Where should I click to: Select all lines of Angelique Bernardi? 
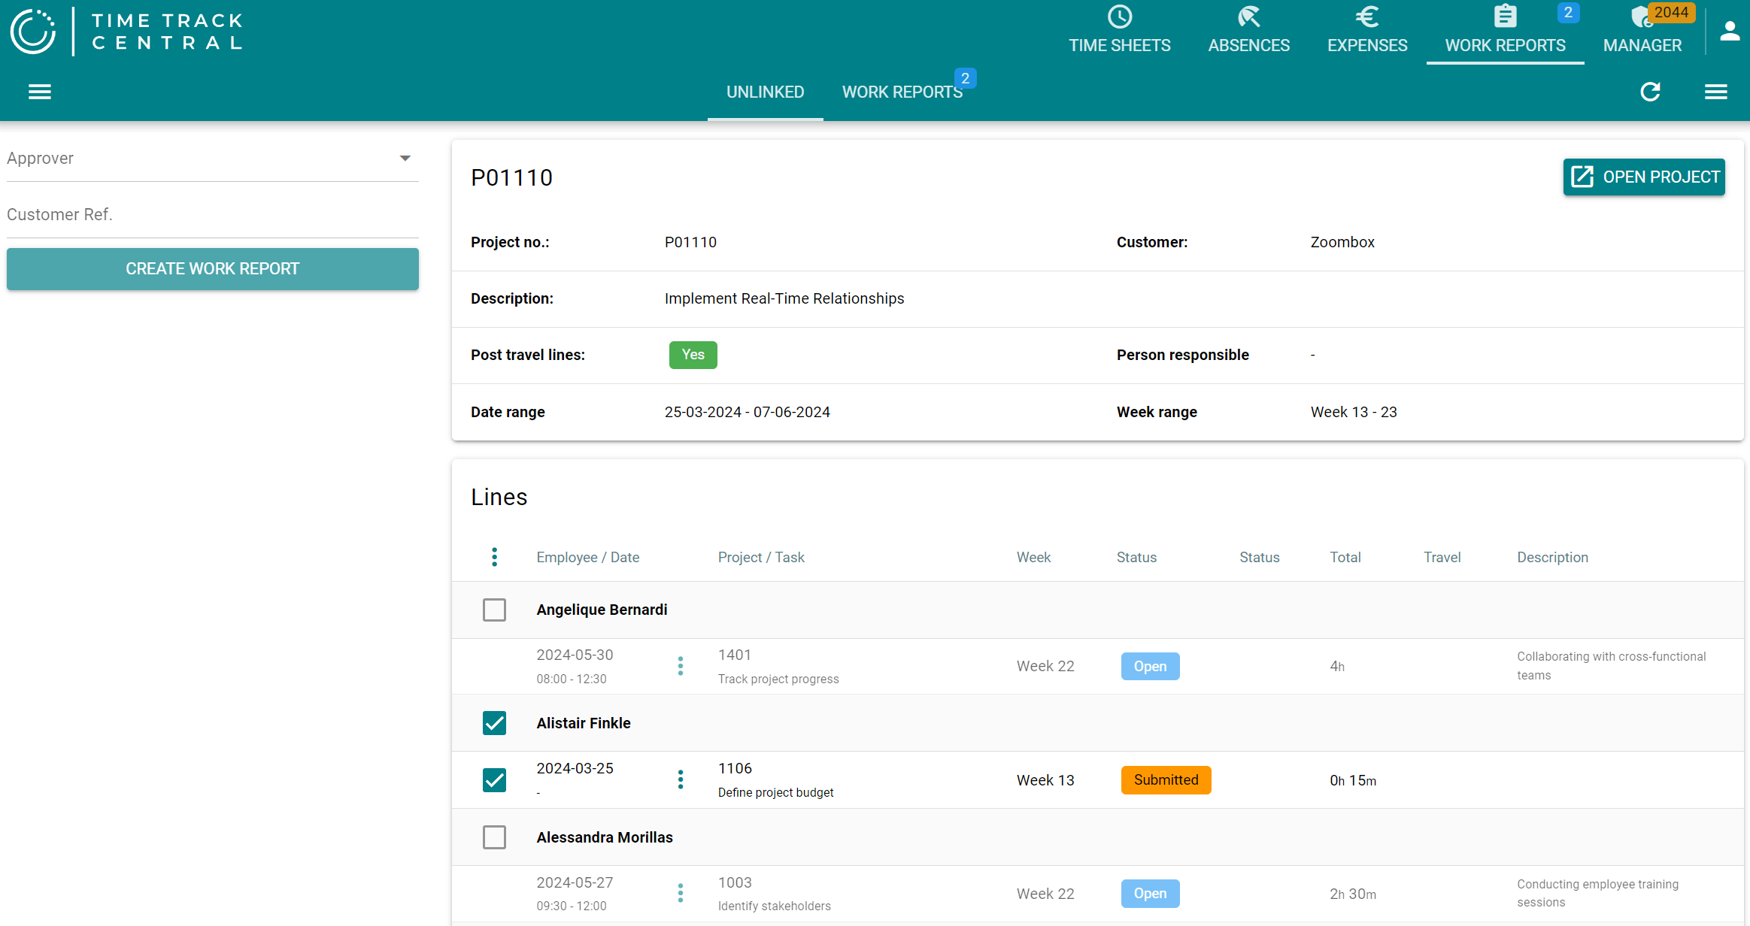point(494,610)
